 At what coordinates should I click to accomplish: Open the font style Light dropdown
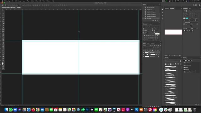pyautogui.click(x=156, y=27)
